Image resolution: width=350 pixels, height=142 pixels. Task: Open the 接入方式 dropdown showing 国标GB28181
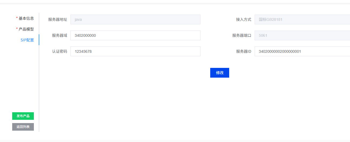(302, 19)
